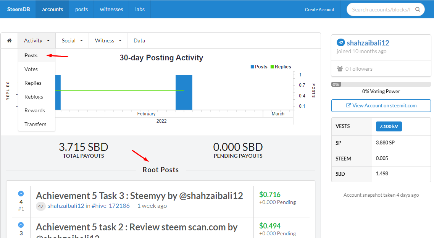Screen dimensions: 434x238
Task: Click the 7.100 kV vests badge
Action: [389, 126]
